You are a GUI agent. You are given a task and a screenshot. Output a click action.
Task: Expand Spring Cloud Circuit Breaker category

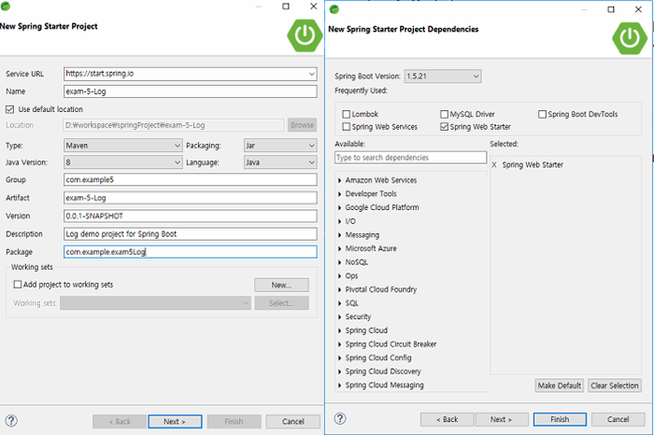pyautogui.click(x=339, y=344)
